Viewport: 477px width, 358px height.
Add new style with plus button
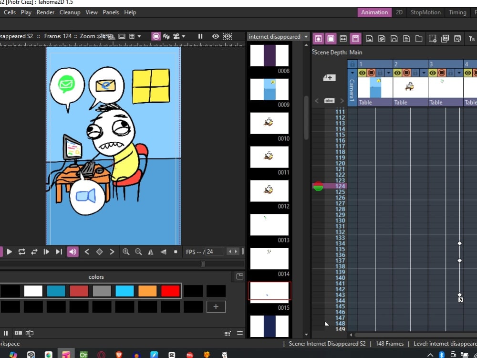(x=216, y=306)
